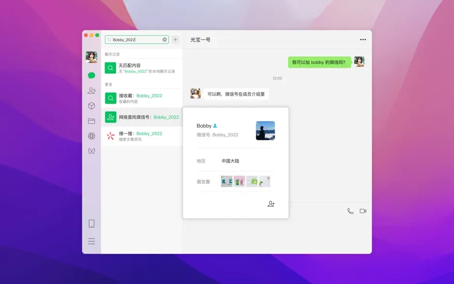Open the Mini Programs panel
Viewport: 454px width, 284px height.
[x=91, y=105]
